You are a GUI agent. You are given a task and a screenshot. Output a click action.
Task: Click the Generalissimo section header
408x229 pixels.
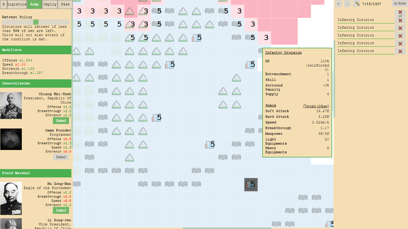[36, 83]
